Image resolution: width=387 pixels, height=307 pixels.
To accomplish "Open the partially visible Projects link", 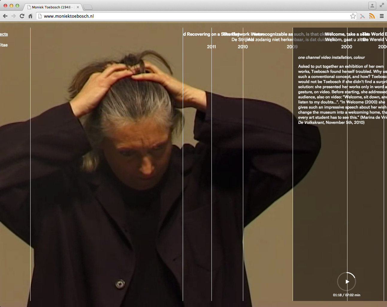I will (x=4, y=34).
